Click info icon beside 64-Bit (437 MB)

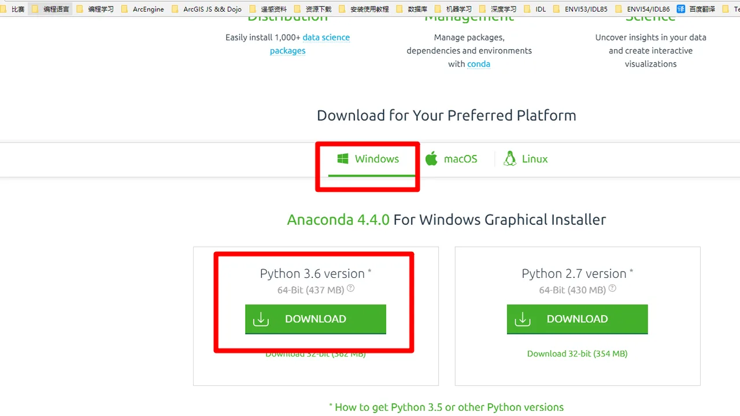coord(350,288)
